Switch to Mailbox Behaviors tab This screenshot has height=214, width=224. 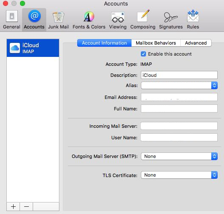[x=156, y=43]
